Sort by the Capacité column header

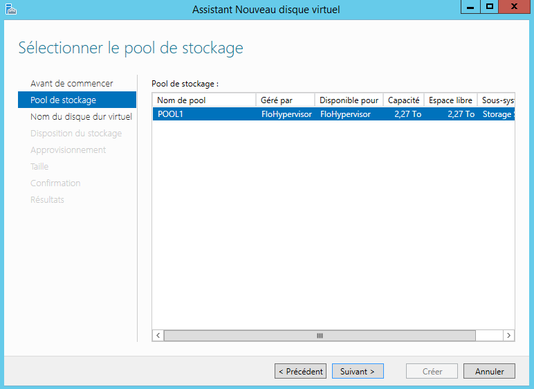[x=403, y=100]
